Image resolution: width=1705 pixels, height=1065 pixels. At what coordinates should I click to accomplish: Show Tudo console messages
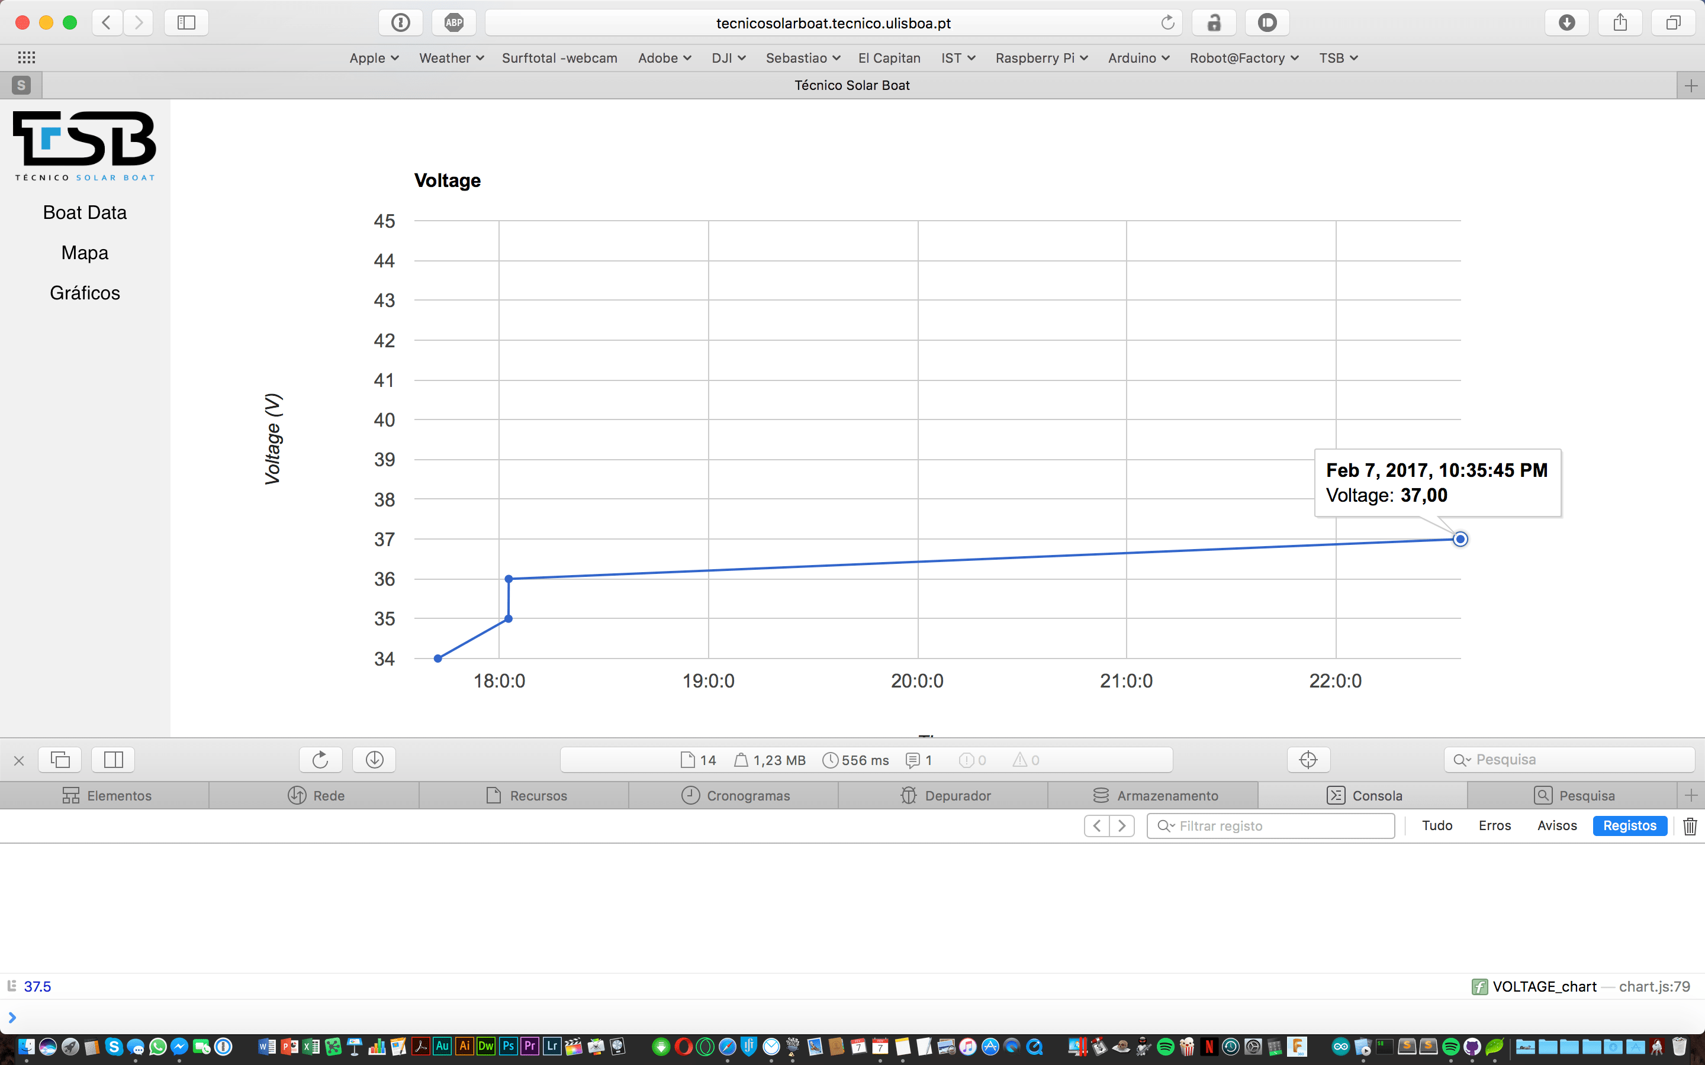1437,825
